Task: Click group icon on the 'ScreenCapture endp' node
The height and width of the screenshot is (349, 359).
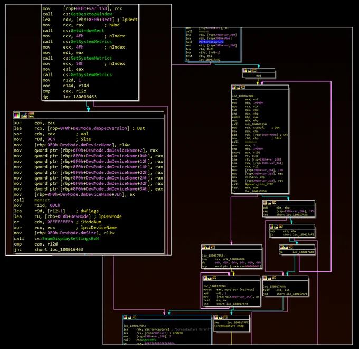Action: (x=225, y=317)
